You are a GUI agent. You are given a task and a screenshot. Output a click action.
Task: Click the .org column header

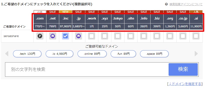click(x=170, y=18)
